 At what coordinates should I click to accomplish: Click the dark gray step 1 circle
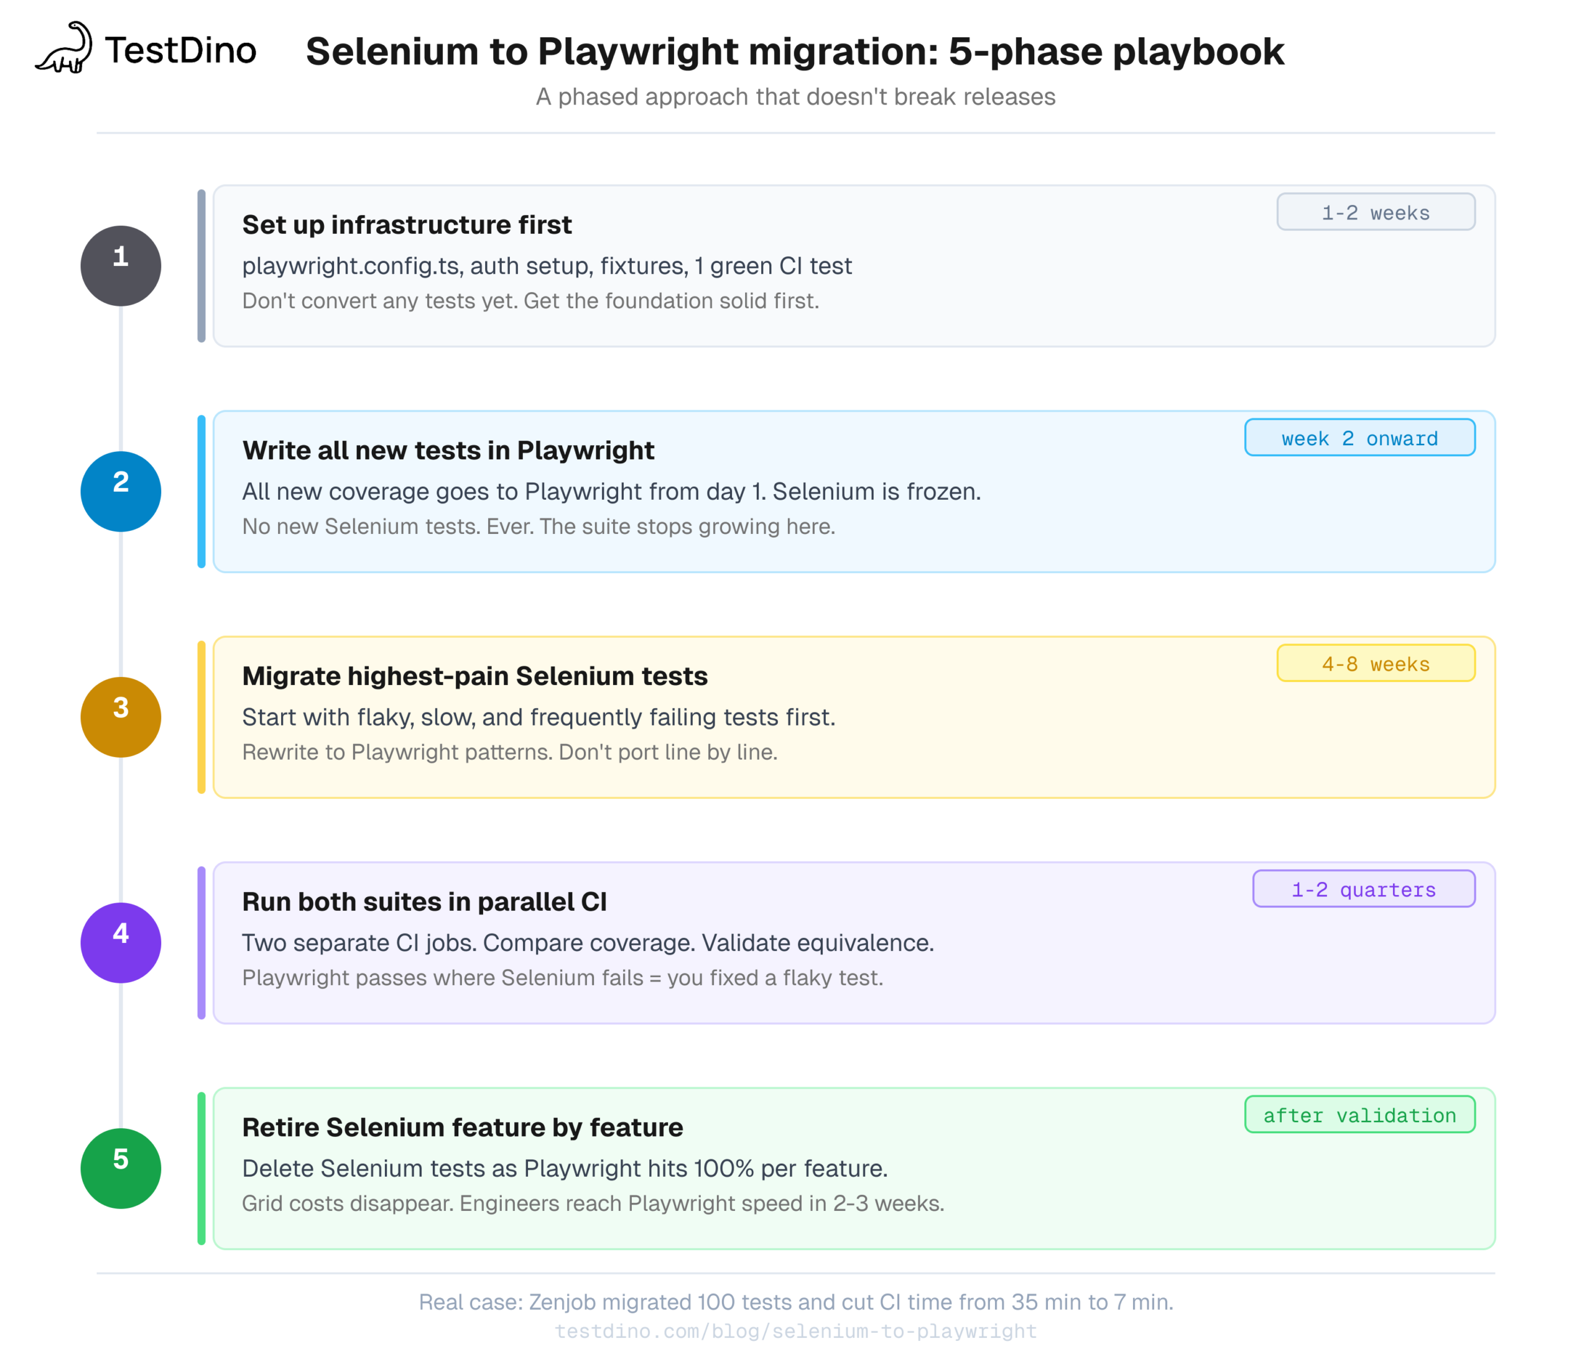[x=121, y=266]
